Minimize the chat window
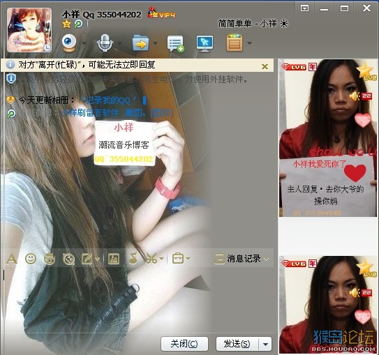This screenshot has width=379, height=355. pyautogui.click(x=324, y=9)
